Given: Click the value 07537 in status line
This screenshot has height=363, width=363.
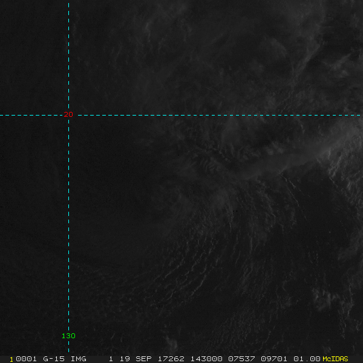Looking at the screenshot, I should [x=241, y=359].
